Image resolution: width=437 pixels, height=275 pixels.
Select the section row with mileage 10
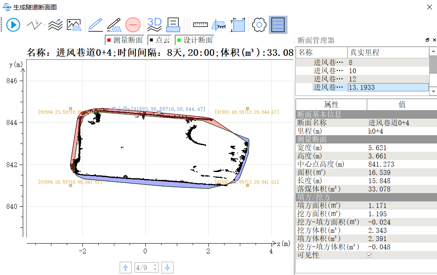tap(362, 71)
